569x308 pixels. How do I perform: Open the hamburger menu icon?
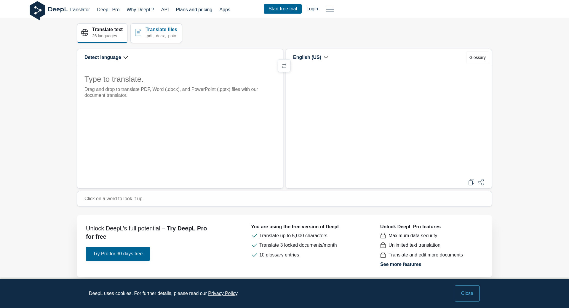click(330, 9)
